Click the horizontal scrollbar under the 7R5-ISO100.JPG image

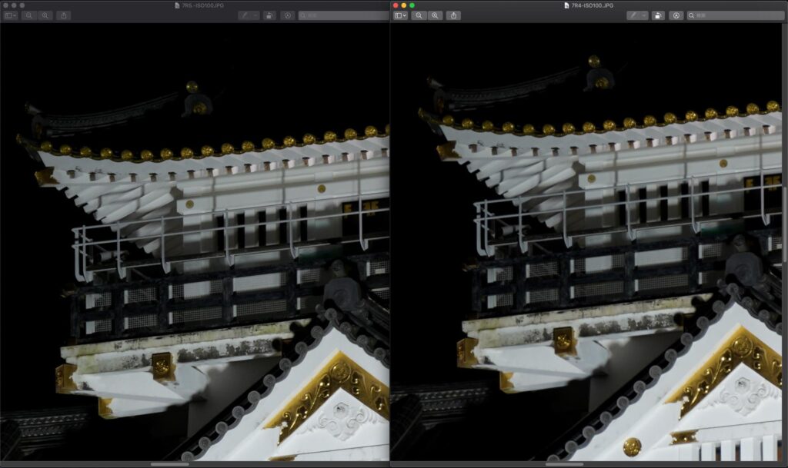(170, 464)
